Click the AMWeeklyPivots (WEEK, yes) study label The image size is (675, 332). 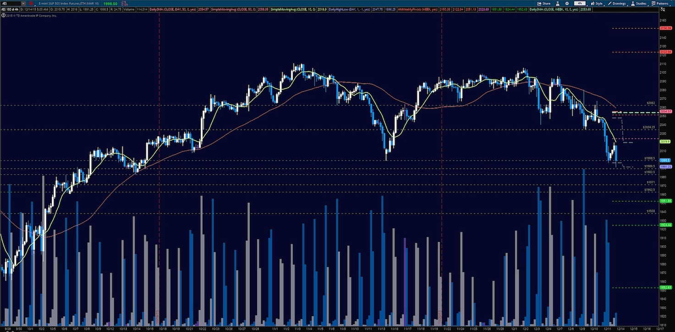click(417, 10)
